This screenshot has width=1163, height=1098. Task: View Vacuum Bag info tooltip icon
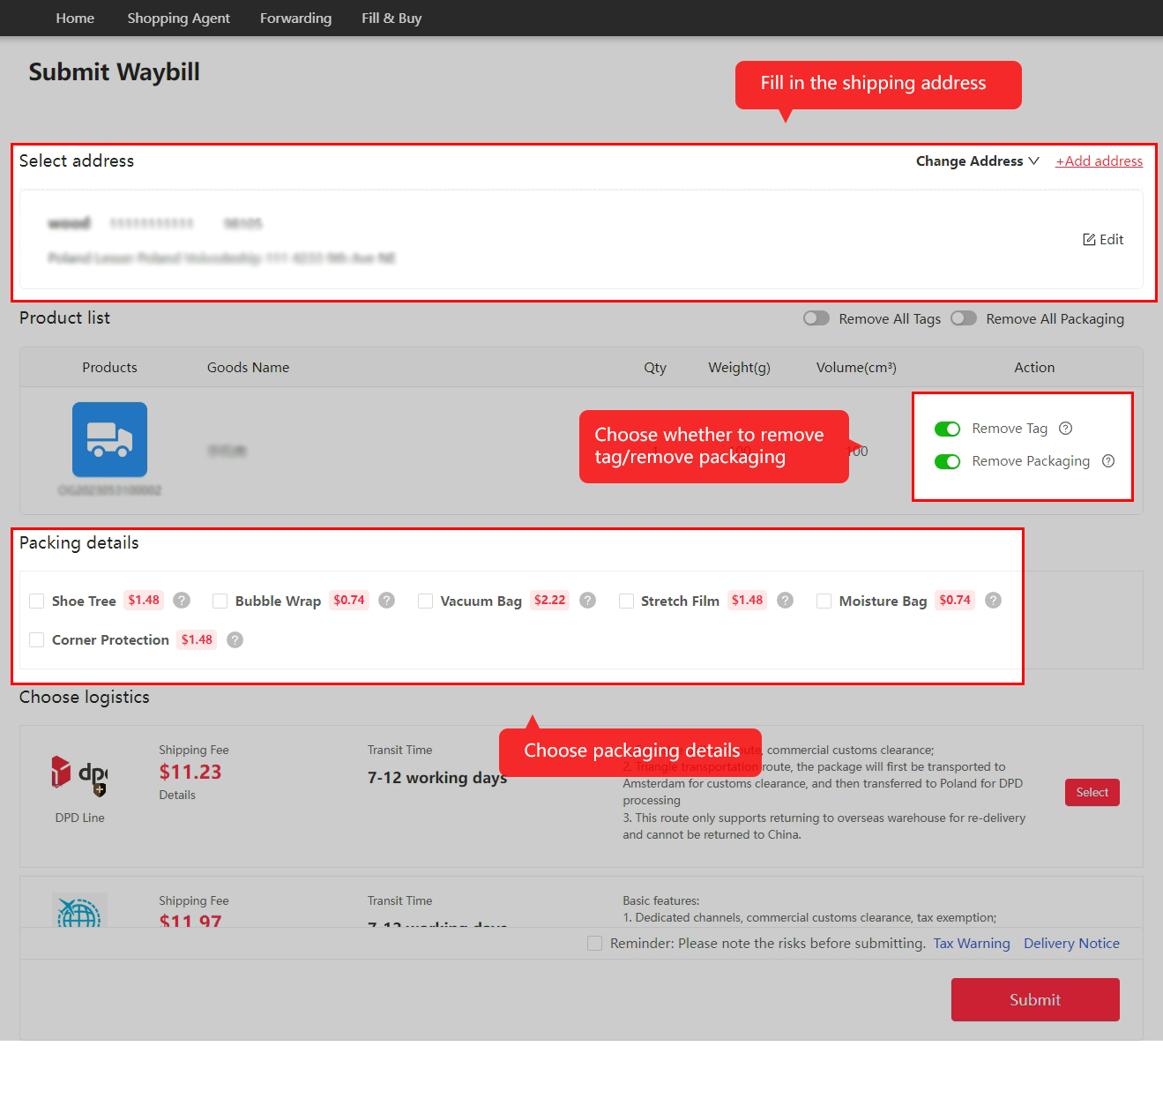coord(587,601)
